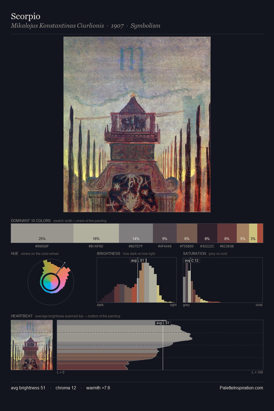Click the small painting thumbnail beside the heartbeat

[32, 345]
